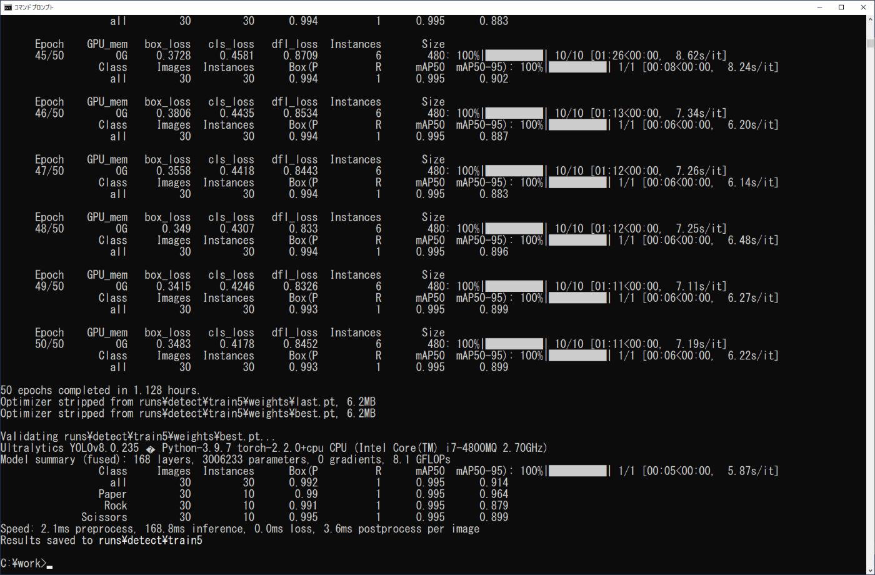Click the 'Paper' class result row

pos(303,494)
